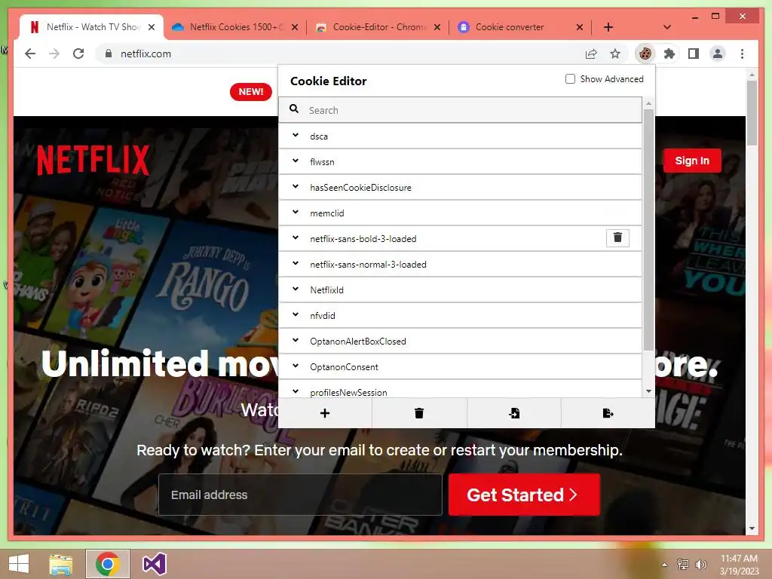Expand the dsca cookie
Viewport: 772px width, 579px height.
296,135
